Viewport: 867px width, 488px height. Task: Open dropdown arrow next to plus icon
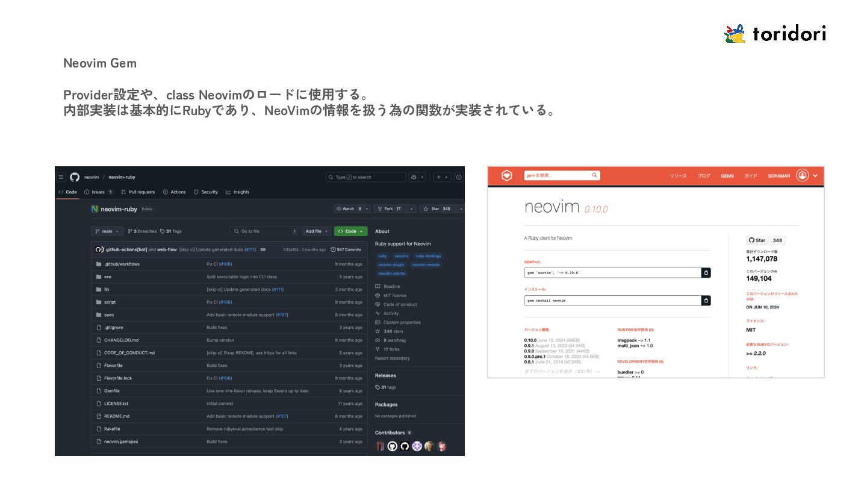(x=447, y=177)
